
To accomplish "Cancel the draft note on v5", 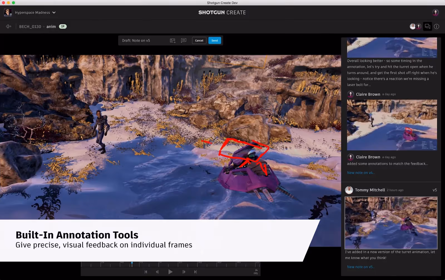I will tap(199, 41).
